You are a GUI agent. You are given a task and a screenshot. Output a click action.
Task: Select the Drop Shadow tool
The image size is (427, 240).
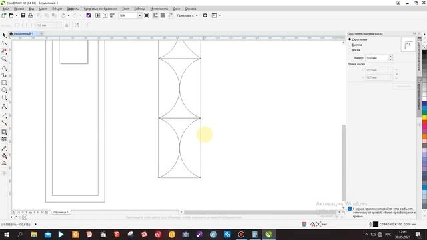pyautogui.click(x=5, y=132)
